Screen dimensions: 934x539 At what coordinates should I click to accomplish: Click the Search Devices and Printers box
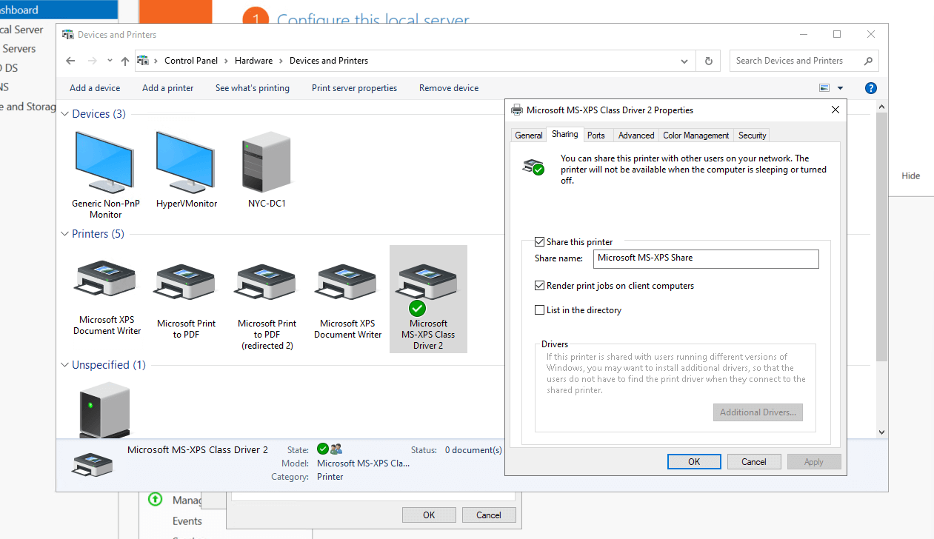tap(804, 61)
